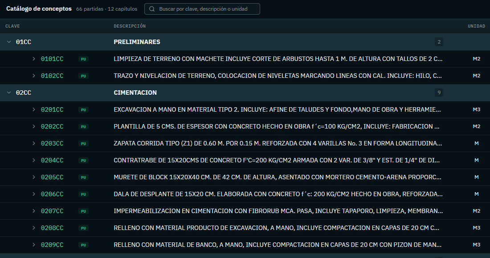
Task: Click the 01CC chapter key
Action: pyautogui.click(x=24, y=42)
